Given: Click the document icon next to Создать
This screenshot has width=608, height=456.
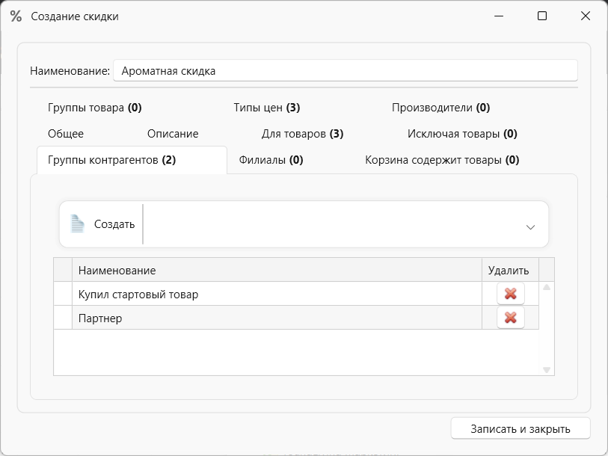Looking at the screenshot, I should pyautogui.click(x=77, y=224).
